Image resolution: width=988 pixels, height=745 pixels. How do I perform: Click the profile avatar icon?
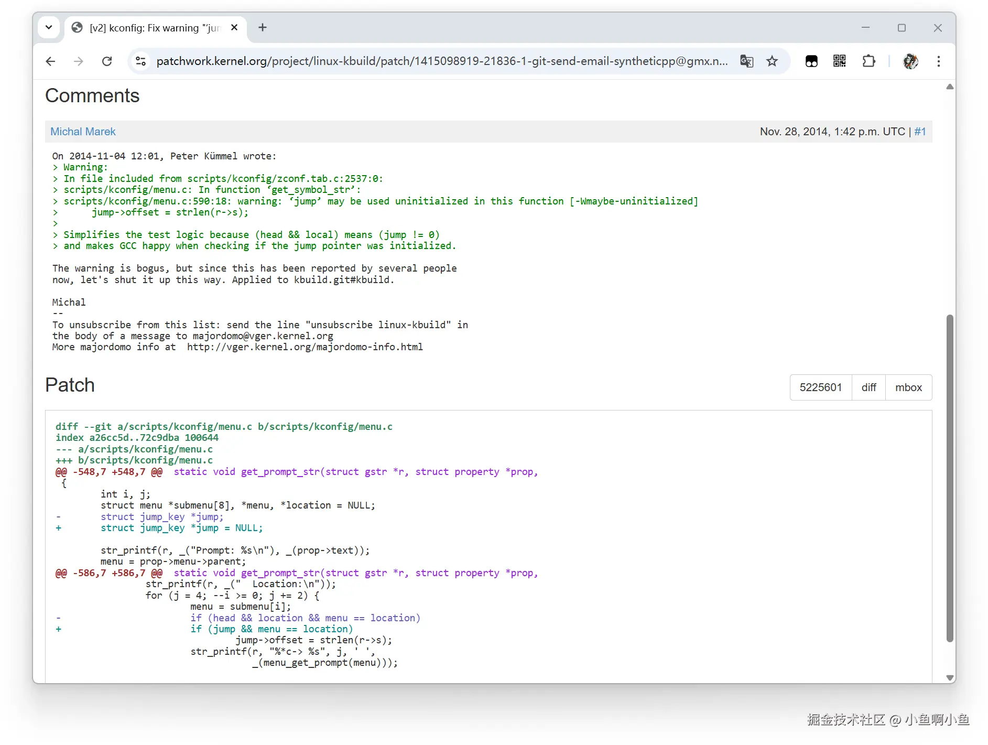tap(910, 61)
